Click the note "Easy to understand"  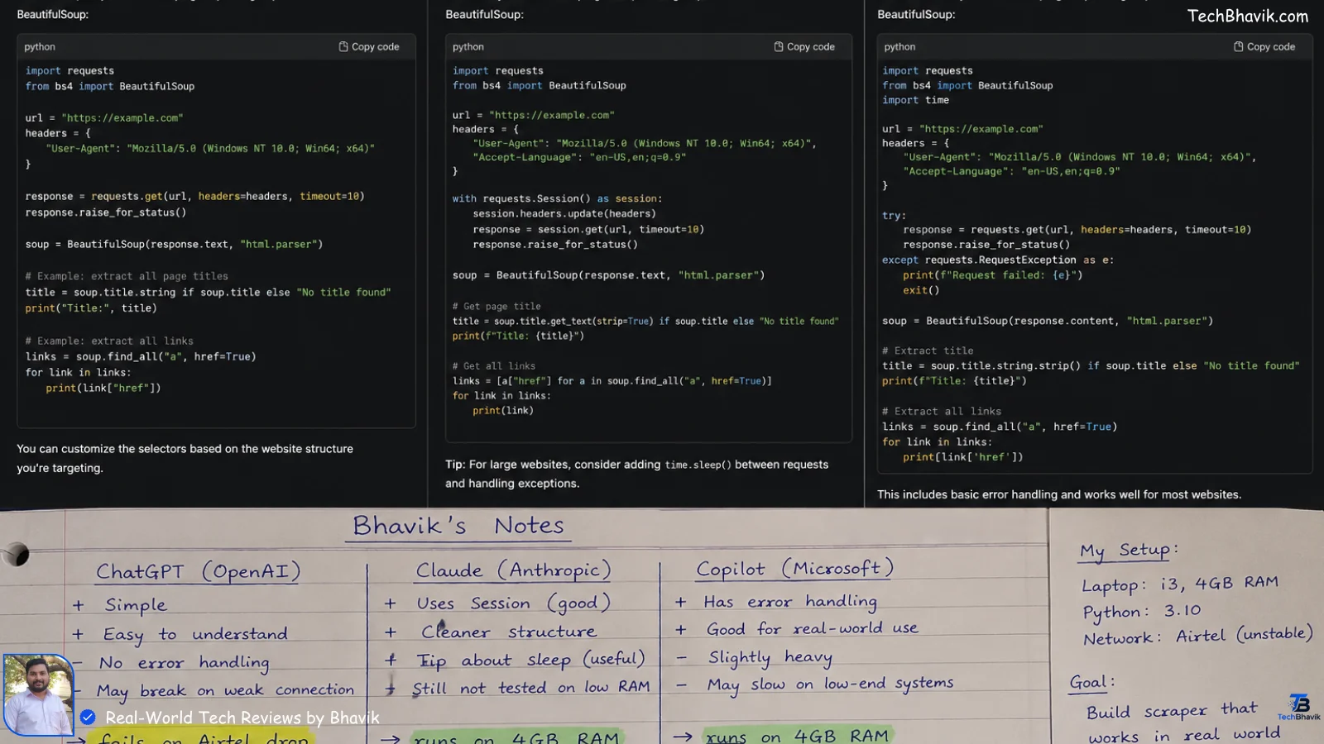pos(195,634)
